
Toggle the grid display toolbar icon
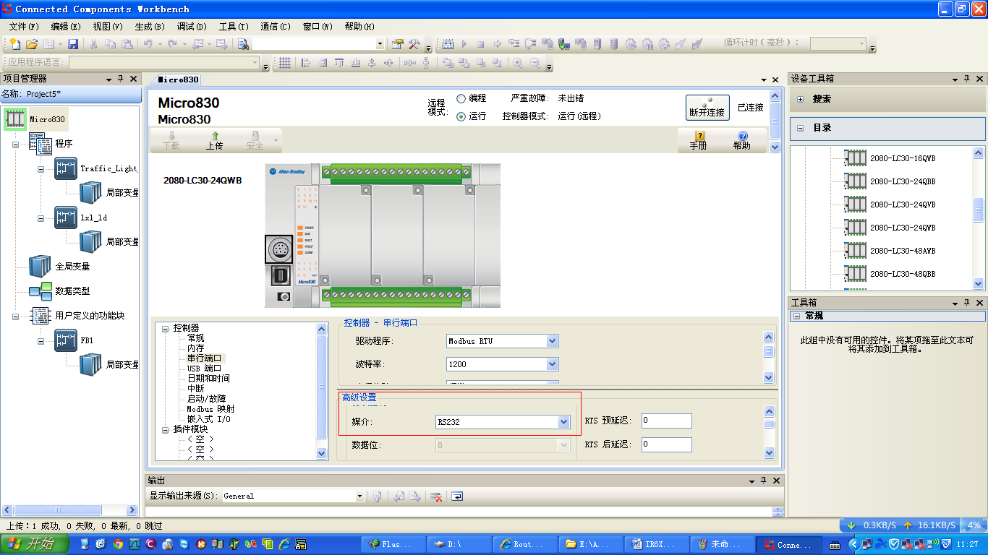pyautogui.click(x=285, y=64)
